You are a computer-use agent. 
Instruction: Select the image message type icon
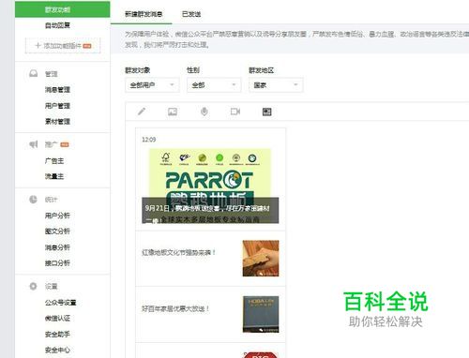click(173, 112)
